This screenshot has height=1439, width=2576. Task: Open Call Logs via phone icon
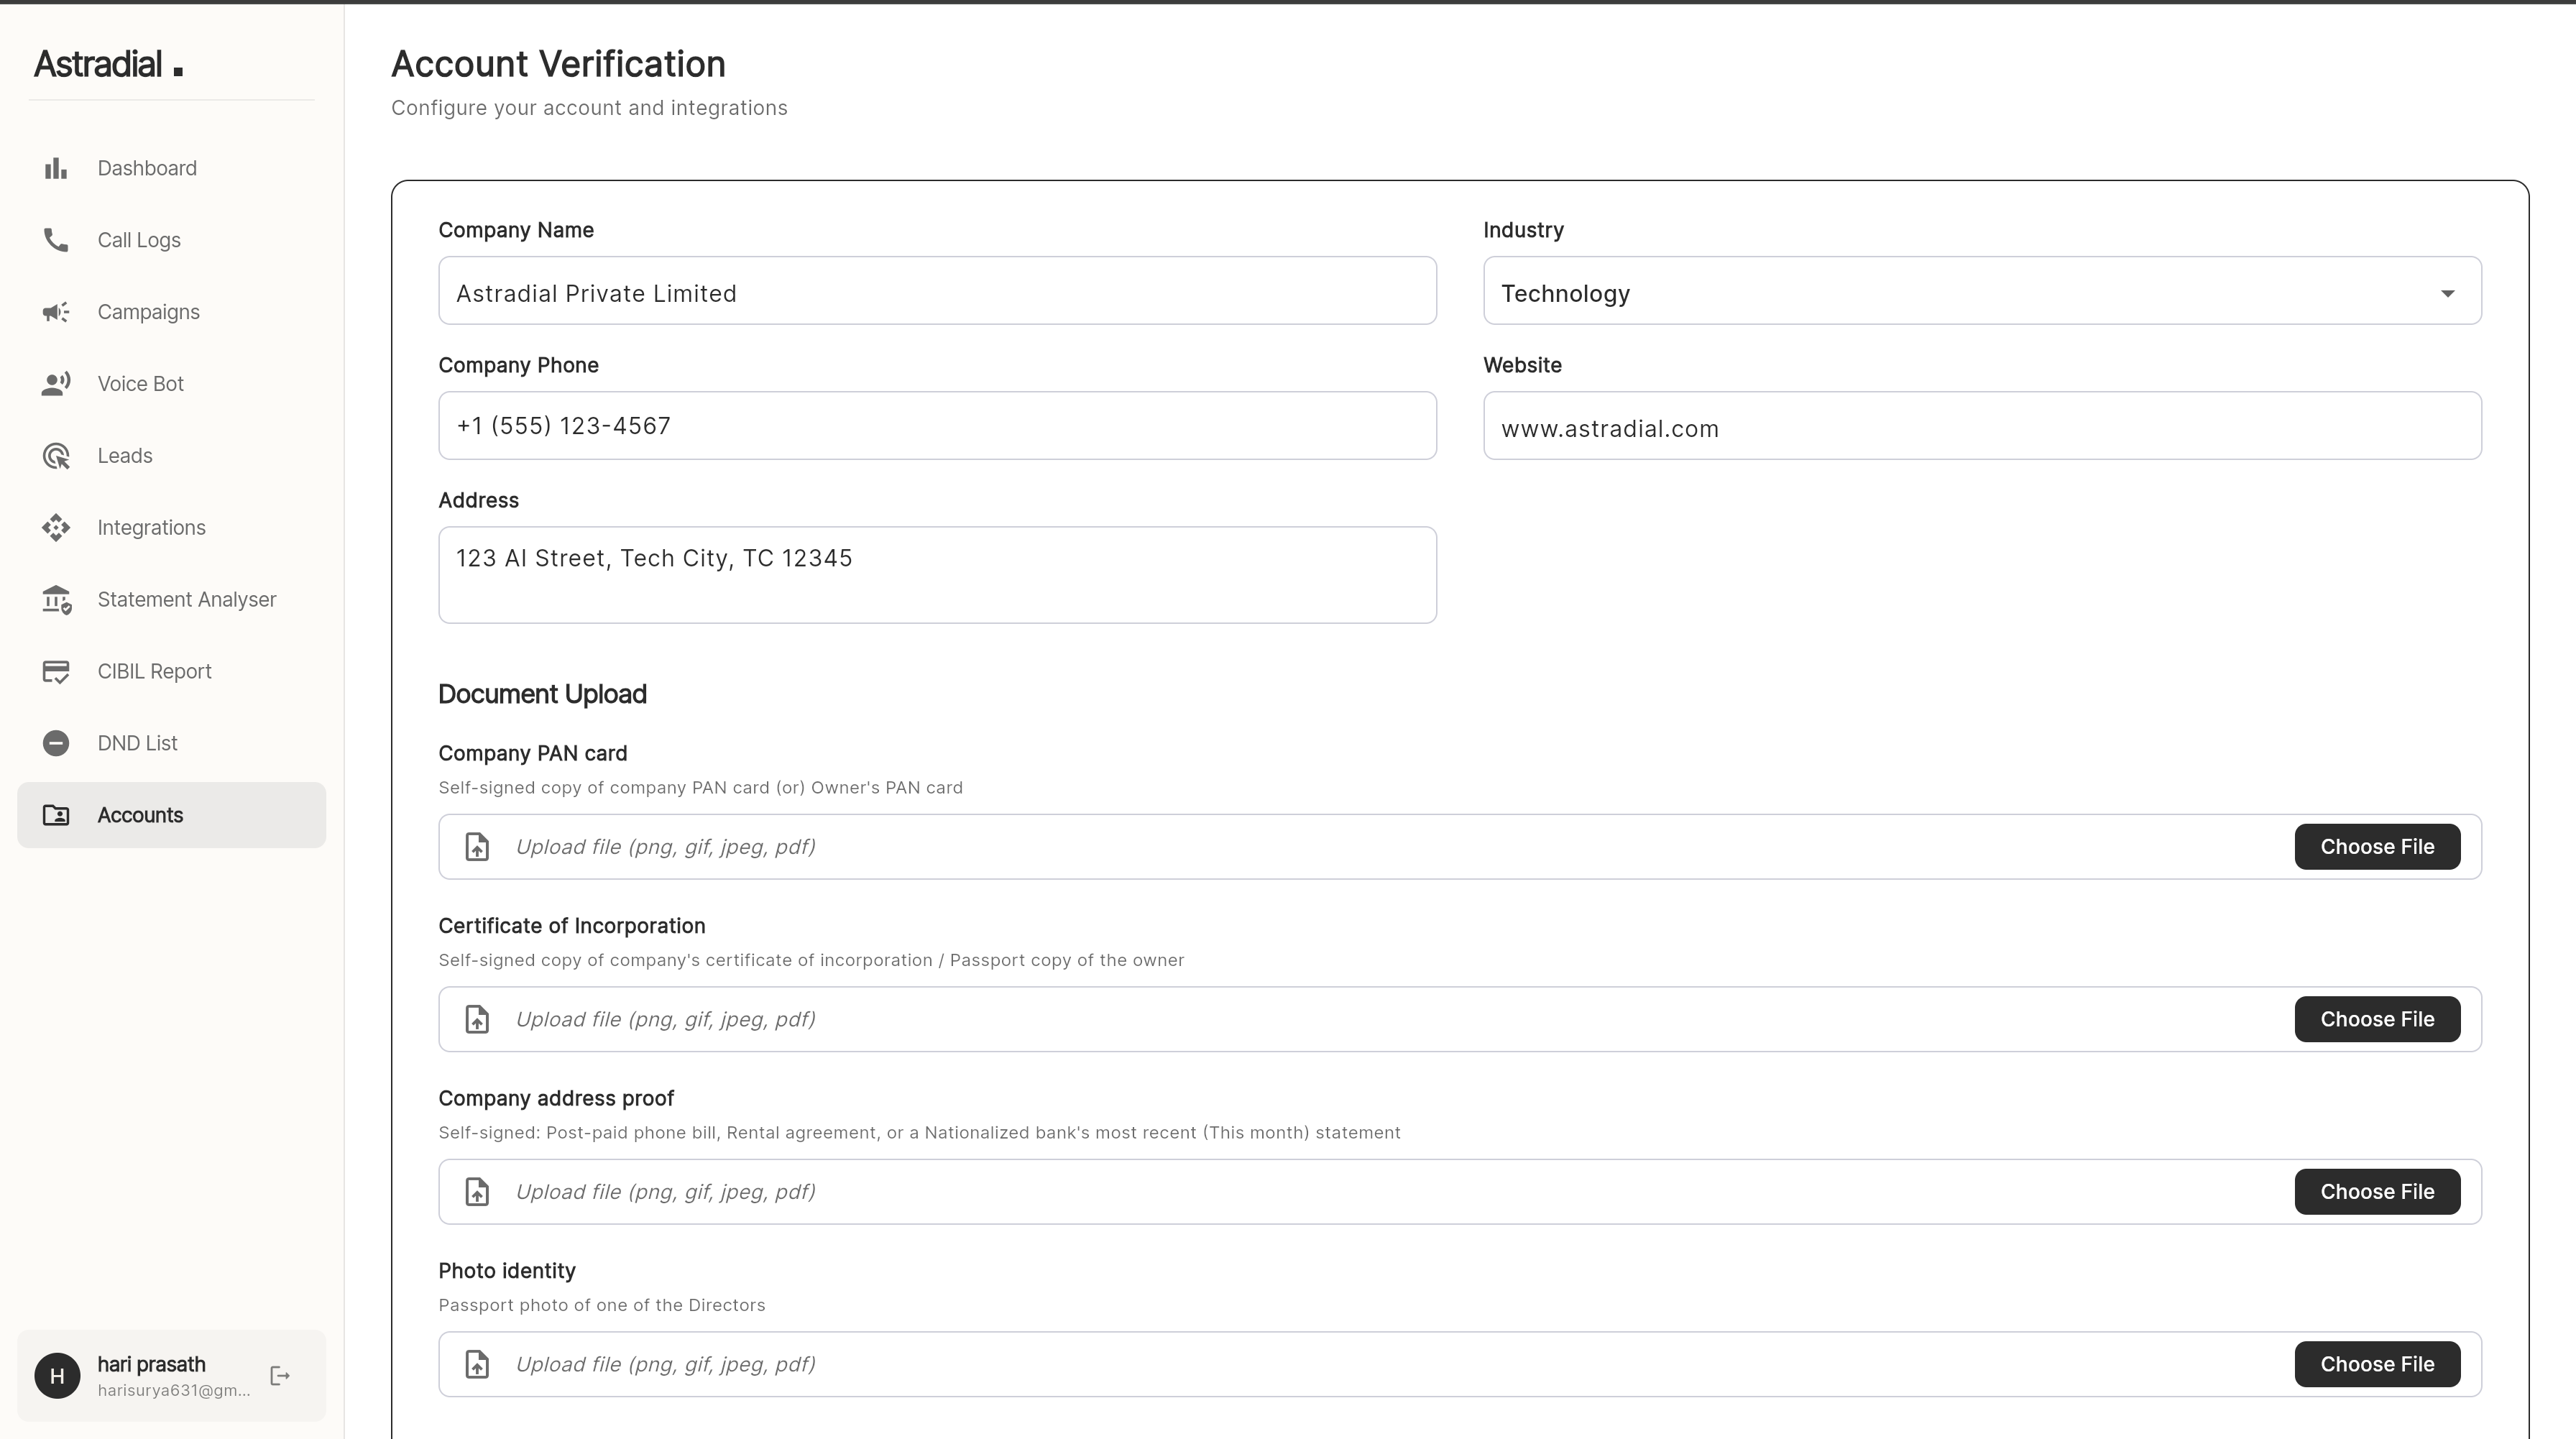56,240
